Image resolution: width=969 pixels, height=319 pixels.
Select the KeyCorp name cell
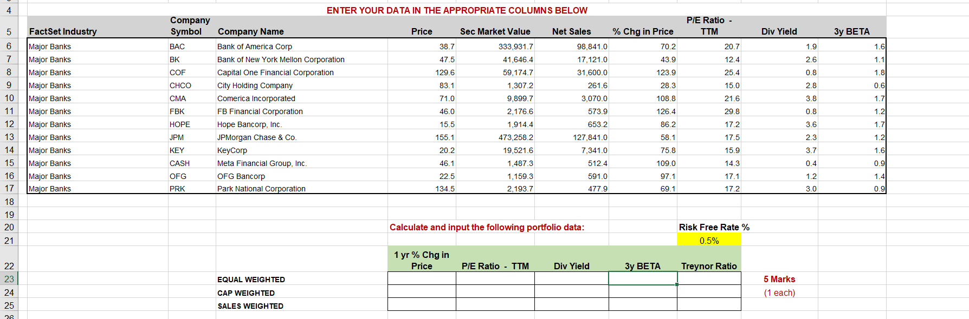(301, 150)
